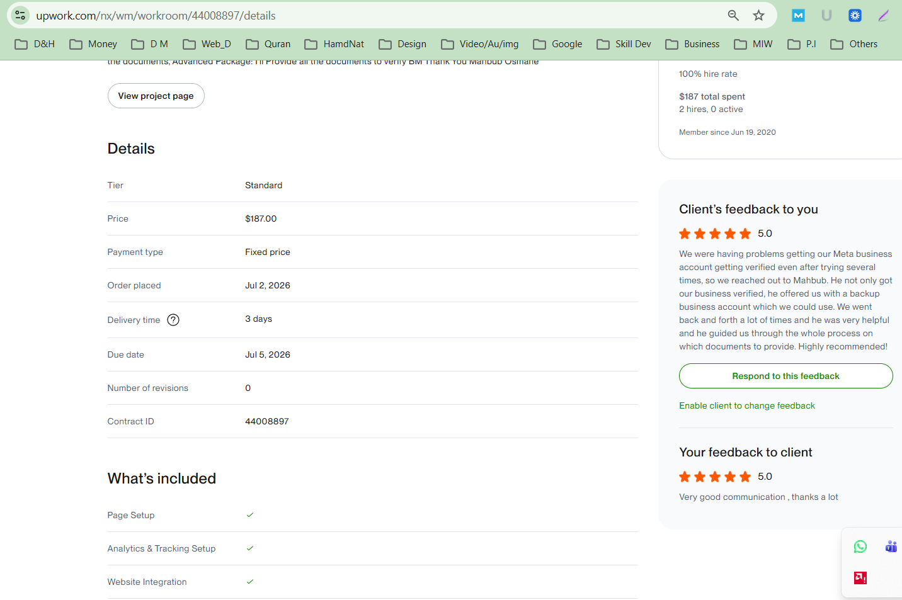Click Respond to this feedback button
Screen dimensions: 902x600
[785, 376]
